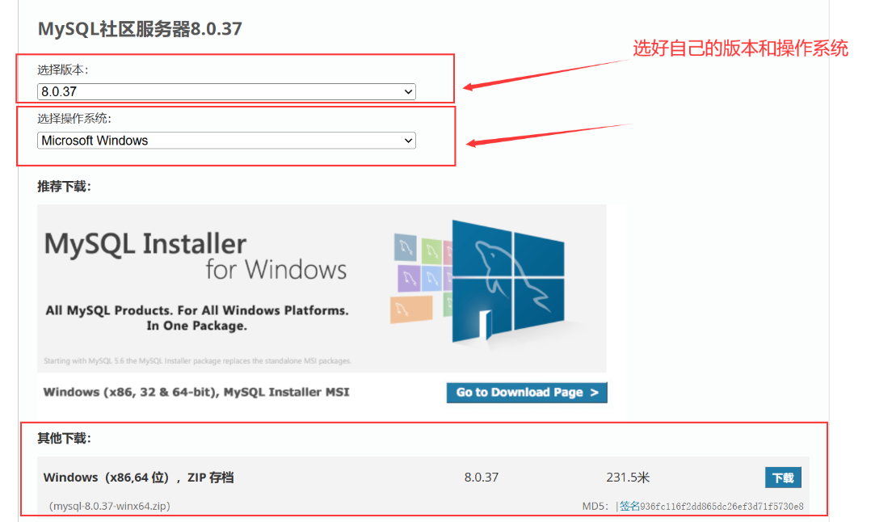Open the 签名 signature link
The image size is (871, 522).
[x=629, y=506]
